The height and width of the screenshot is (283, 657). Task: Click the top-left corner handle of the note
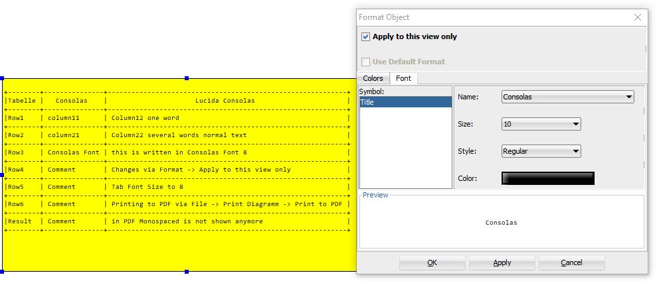click(x=2, y=78)
